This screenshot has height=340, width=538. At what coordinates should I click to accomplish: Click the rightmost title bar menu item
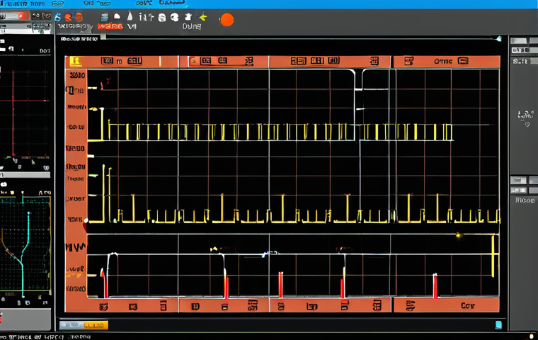pyautogui.click(x=171, y=3)
